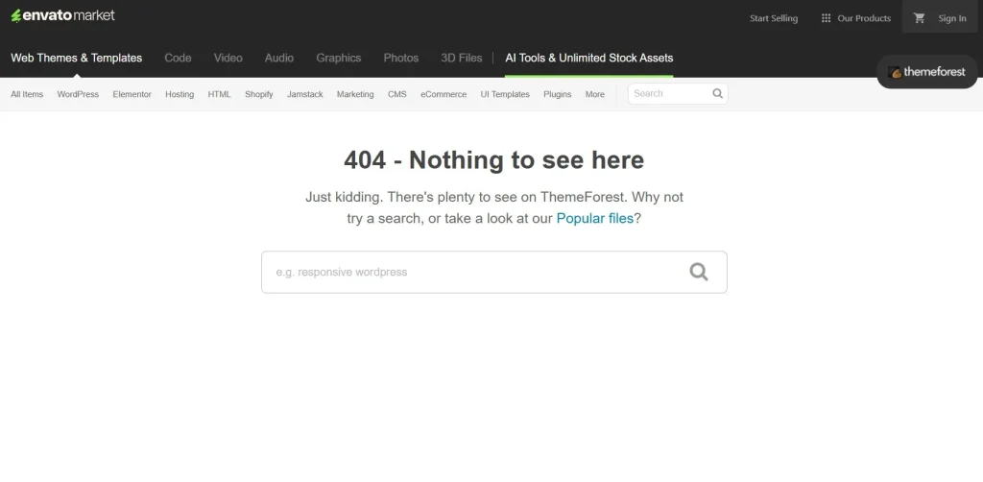
Task: Select Elementor in the category bar
Action: [x=132, y=94]
